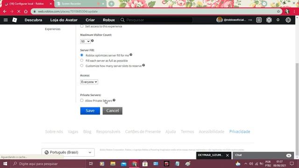This screenshot has width=299, height=168.
Task: Show help for Maximum Visitor Count
Action: (x=93, y=41)
